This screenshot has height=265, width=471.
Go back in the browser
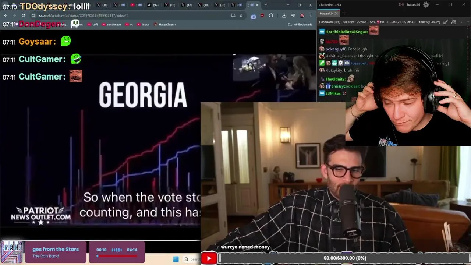pyautogui.click(x=6, y=15)
